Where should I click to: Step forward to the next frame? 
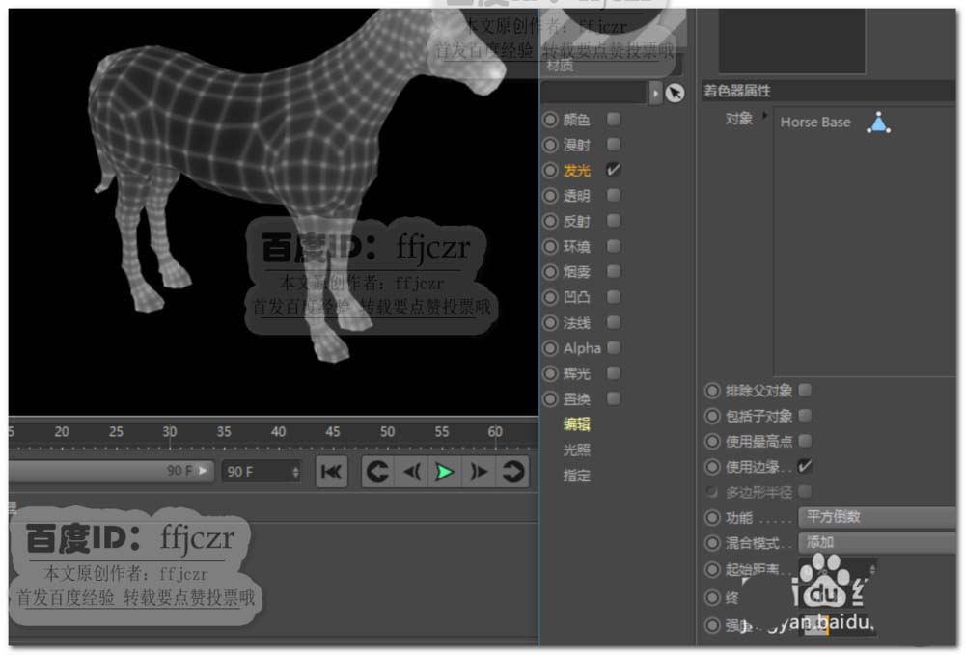(478, 473)
